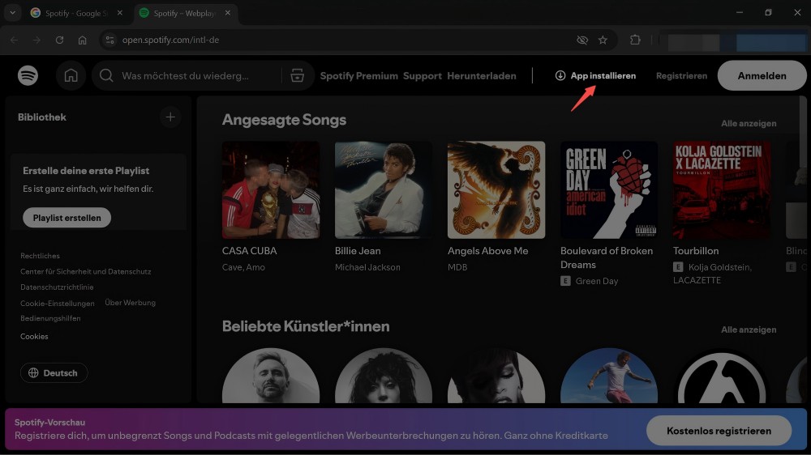Click the Rechtliches footer link
811x455 pixels.
(40, 256)
